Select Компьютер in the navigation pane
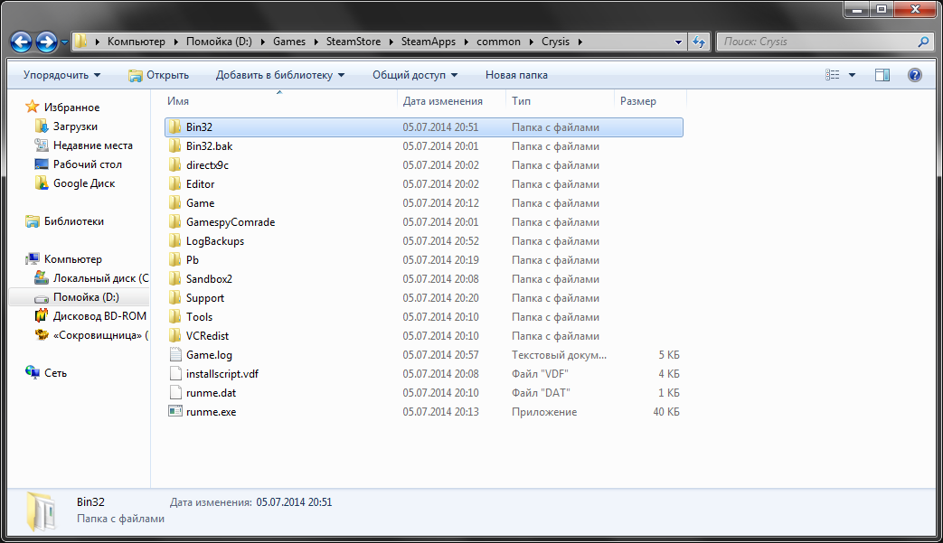943x543 pixels. coord(72,259)
